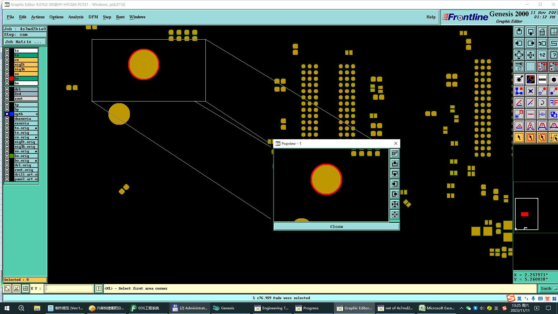The height and width of the screenshot is (314, 558).
Task: Expand the npth layer marker
Action: coord(37,114)
